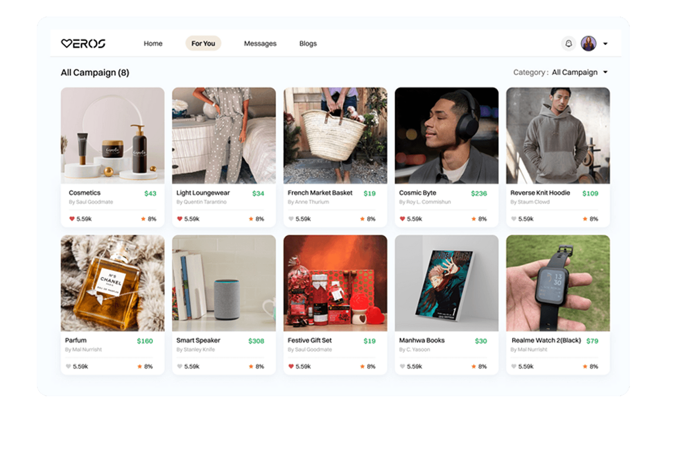
Task: Go to the Messages tab
Action: coord(260,44)
